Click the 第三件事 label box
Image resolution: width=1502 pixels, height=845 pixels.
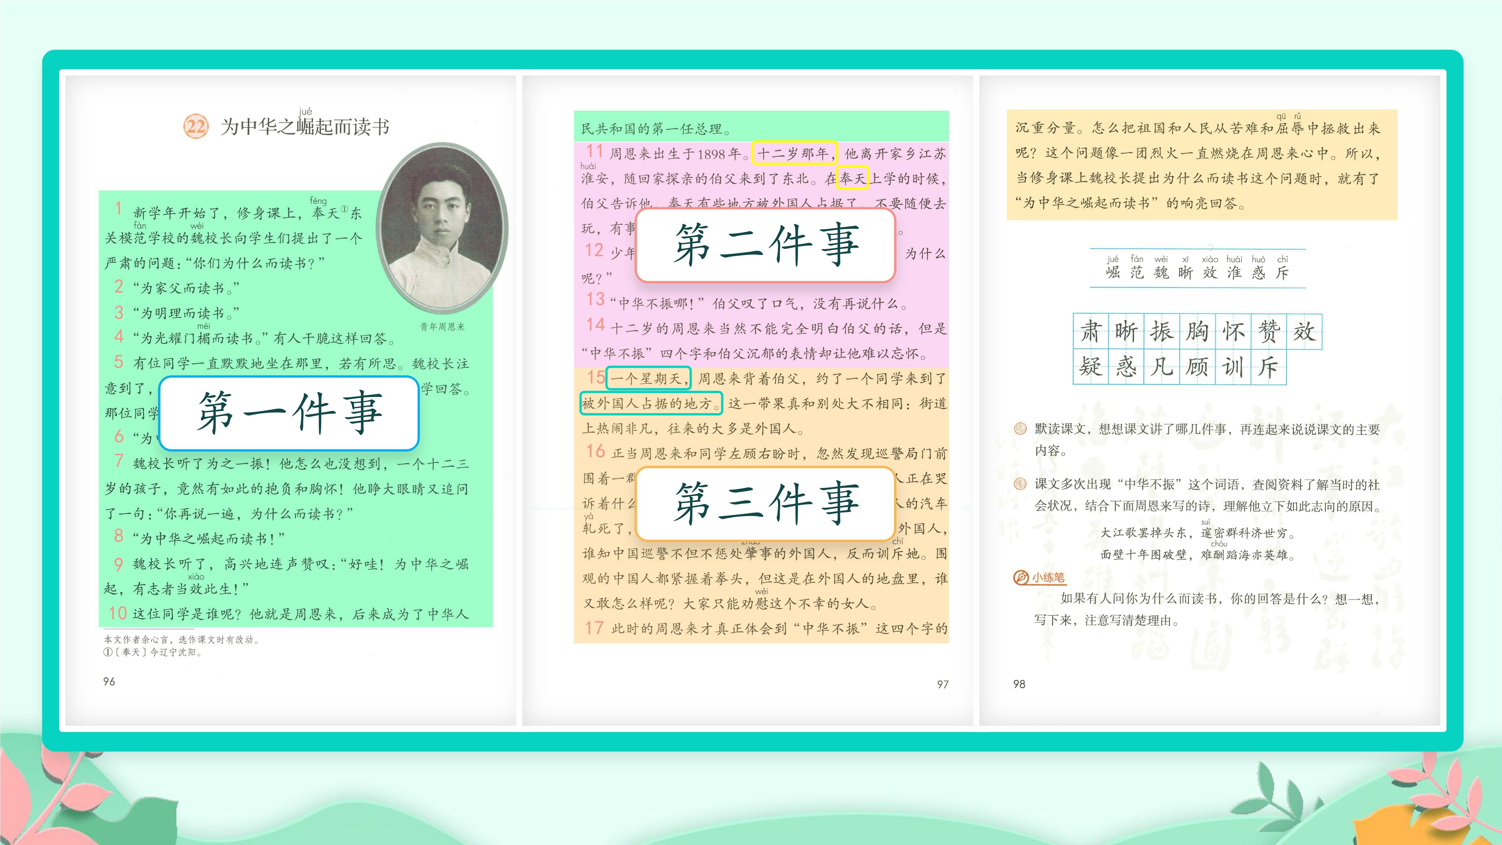766,503
